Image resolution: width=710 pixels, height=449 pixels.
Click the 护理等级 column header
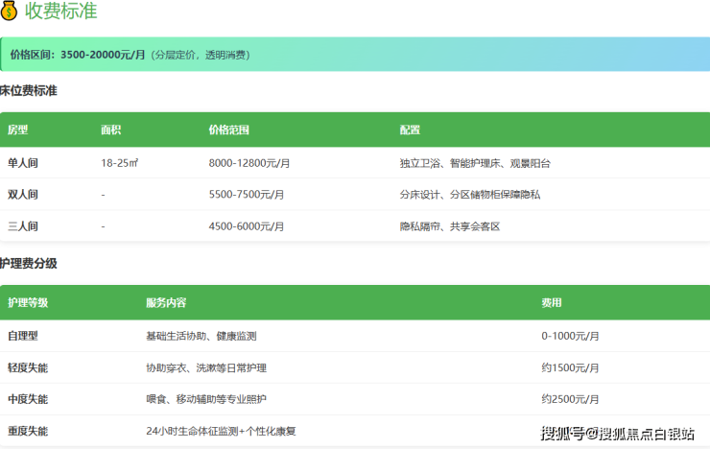pyautogui.click(x=28, y=302)
